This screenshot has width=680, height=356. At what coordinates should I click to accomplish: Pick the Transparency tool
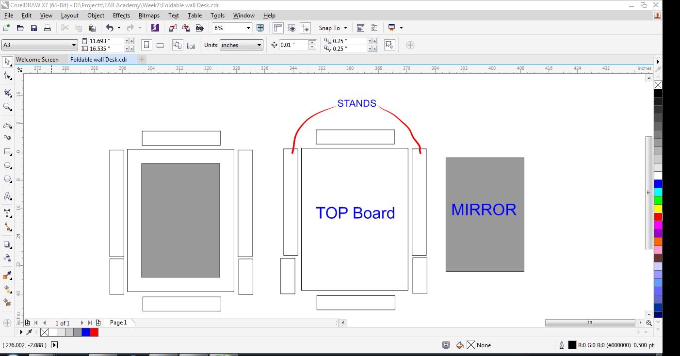(x=7, y=258)
